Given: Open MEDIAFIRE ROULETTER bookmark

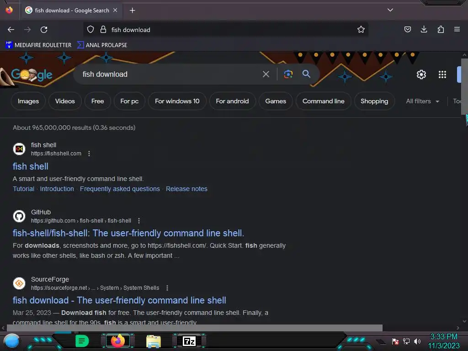Looking at the screenshot, I should (x=38, y=45).
